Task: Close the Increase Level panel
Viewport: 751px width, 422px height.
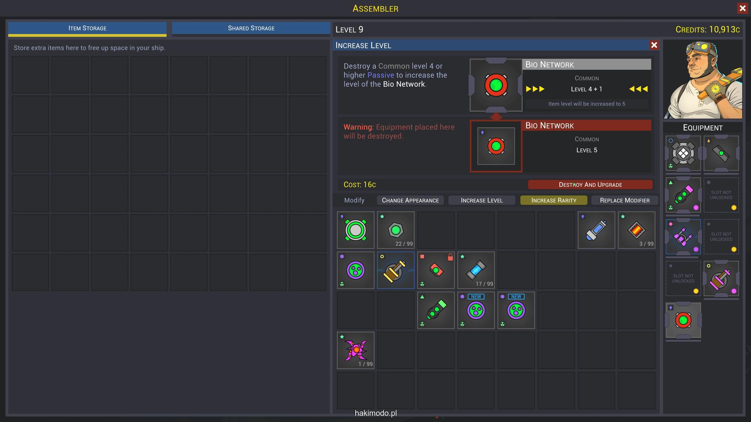Action: pos(654,45)
